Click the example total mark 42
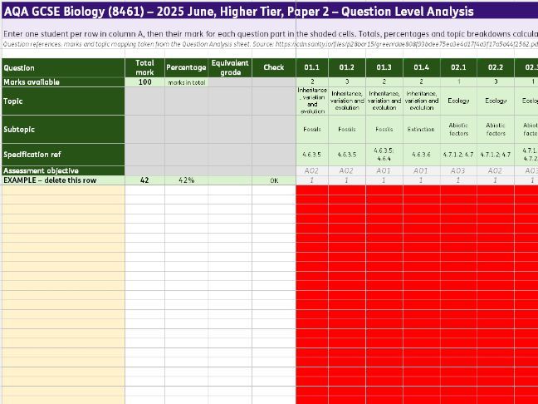This screenshot has width=538, height=404. [x=144, y=180]
